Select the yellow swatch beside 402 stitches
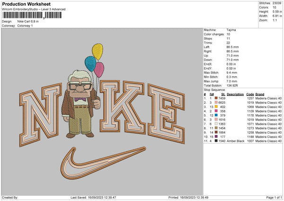 (216, 107)
